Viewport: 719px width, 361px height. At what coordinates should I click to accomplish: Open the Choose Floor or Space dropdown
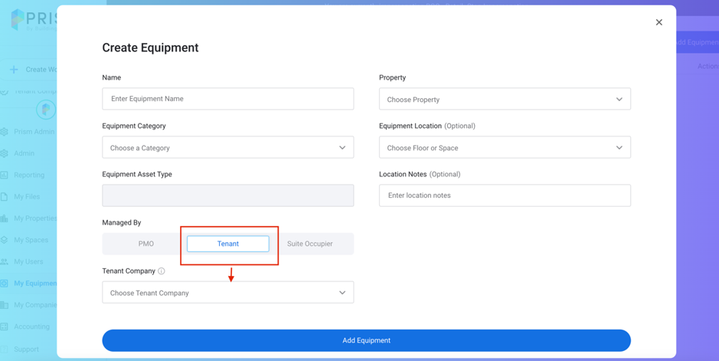(x=505, y=148)
